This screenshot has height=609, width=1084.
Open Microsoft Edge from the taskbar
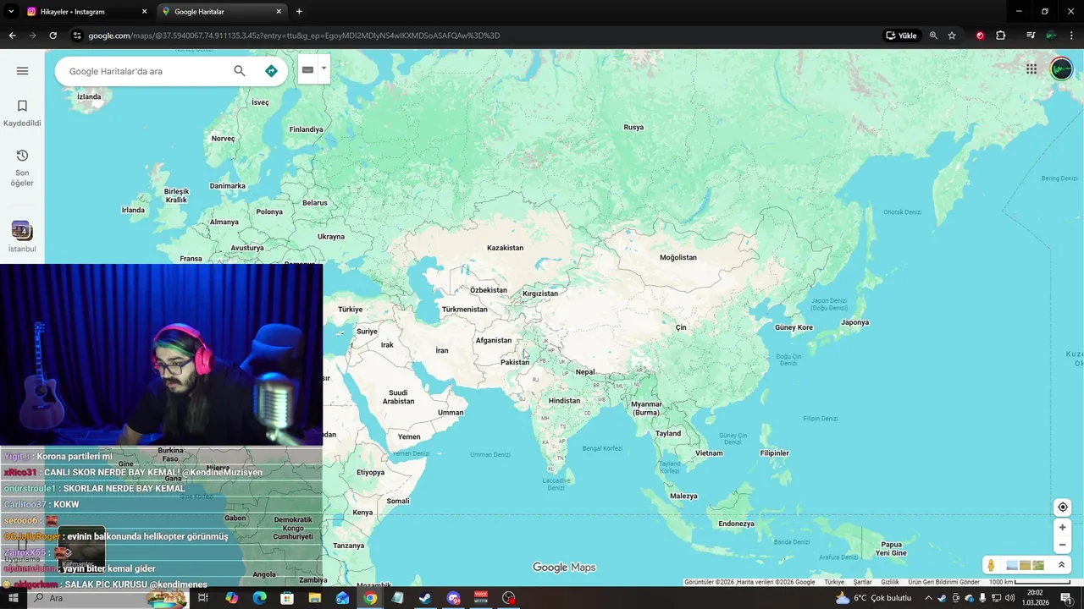pos(259,598)
